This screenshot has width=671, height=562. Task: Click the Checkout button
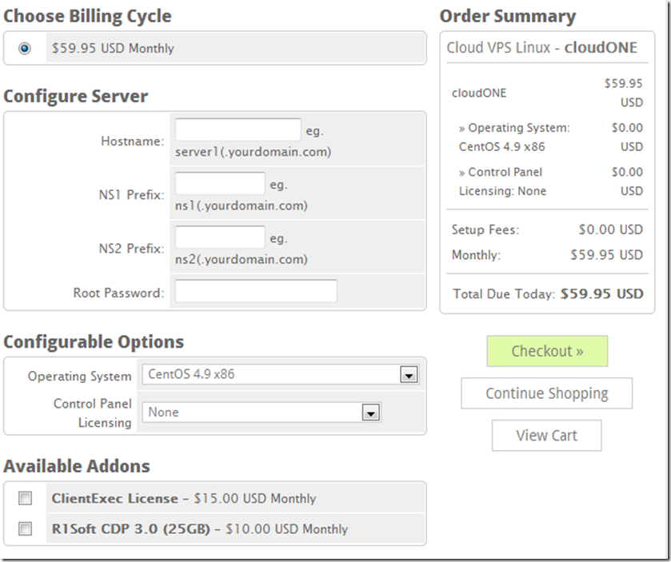[547, 351]
